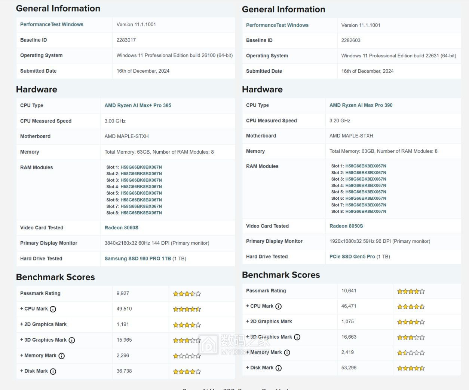The height and width of the screenshot is (390, 469).
Task: Click info icon beside Memory Mark scoring 2,419
Action: pos(287,353)
